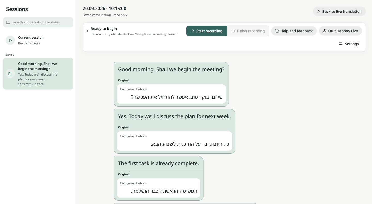Focus the search conversations or dates field

(38, 22)
